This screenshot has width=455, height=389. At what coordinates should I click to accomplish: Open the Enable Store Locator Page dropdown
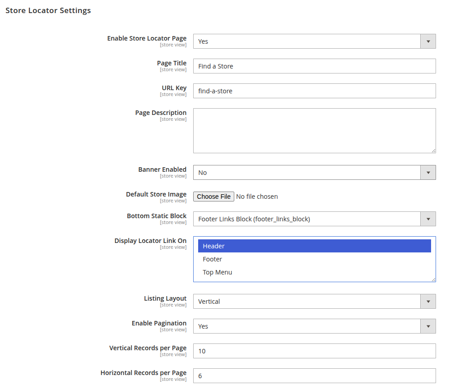pos(314,41)
